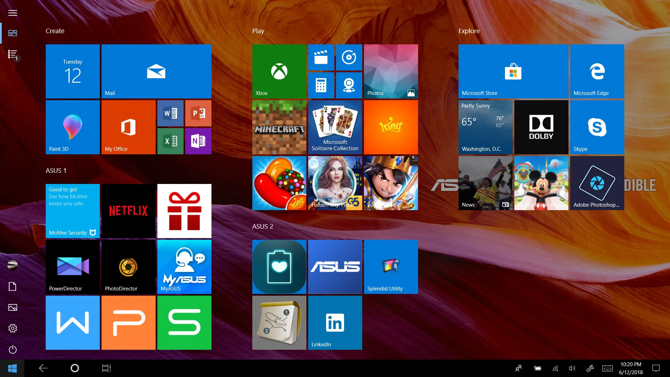The width and height of the screenshot is (670, 377).
Task: Open the LinkedIn tile
Action: (335, 323)
